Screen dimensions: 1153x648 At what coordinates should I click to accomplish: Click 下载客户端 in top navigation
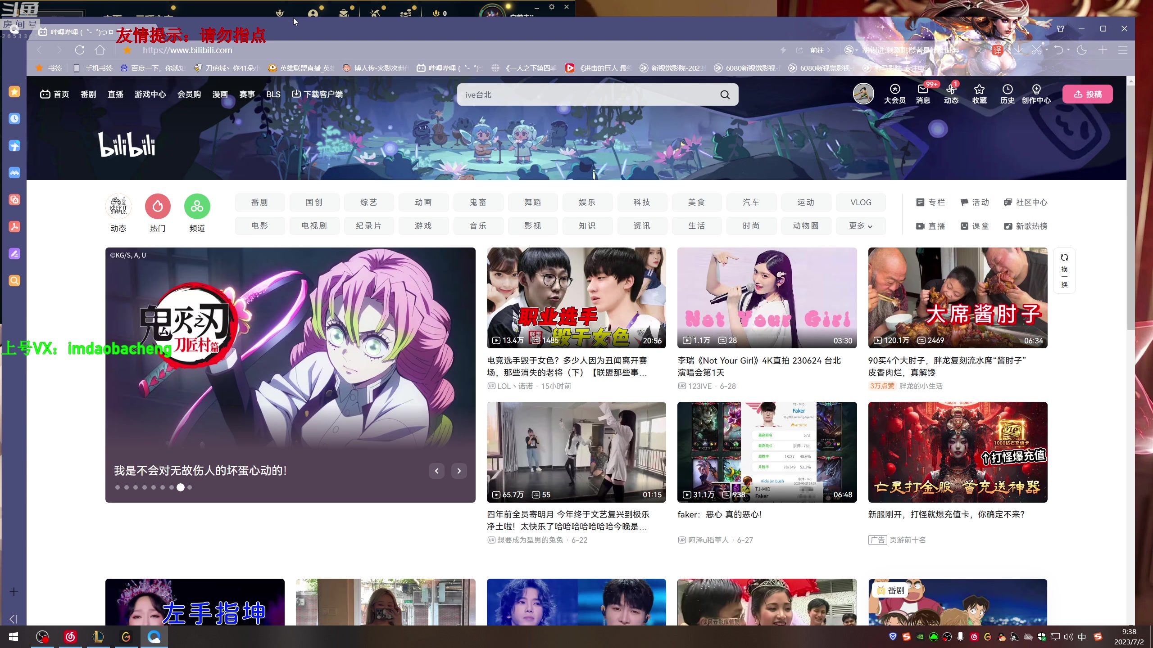tap(317, 94)
